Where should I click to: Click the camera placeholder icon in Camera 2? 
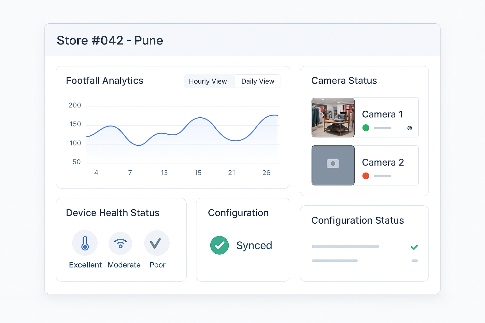pyautogui.click(x=333, y=163)
